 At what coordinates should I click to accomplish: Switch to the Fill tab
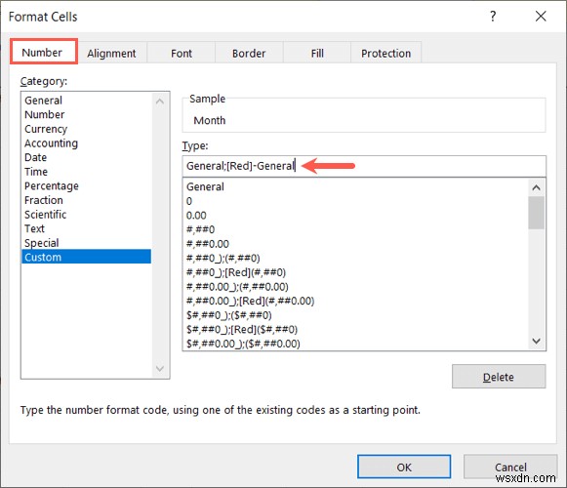point(317,53)
